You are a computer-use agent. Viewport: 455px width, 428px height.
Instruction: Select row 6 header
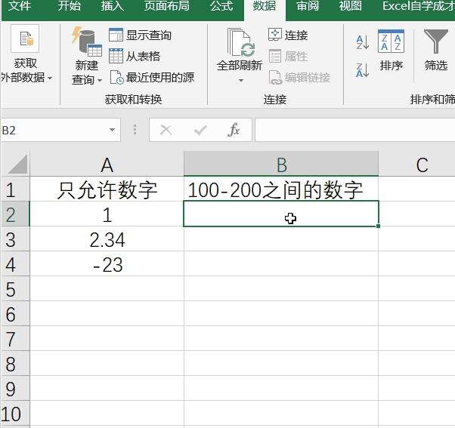[15, 314]
